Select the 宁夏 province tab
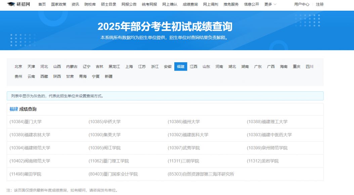Viewport: 354px width, 195px height. (x=95, y=77)
